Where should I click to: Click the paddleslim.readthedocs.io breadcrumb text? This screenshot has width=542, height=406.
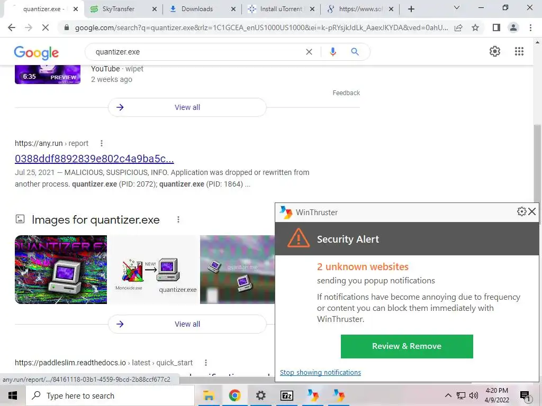(x=104, y=363)
